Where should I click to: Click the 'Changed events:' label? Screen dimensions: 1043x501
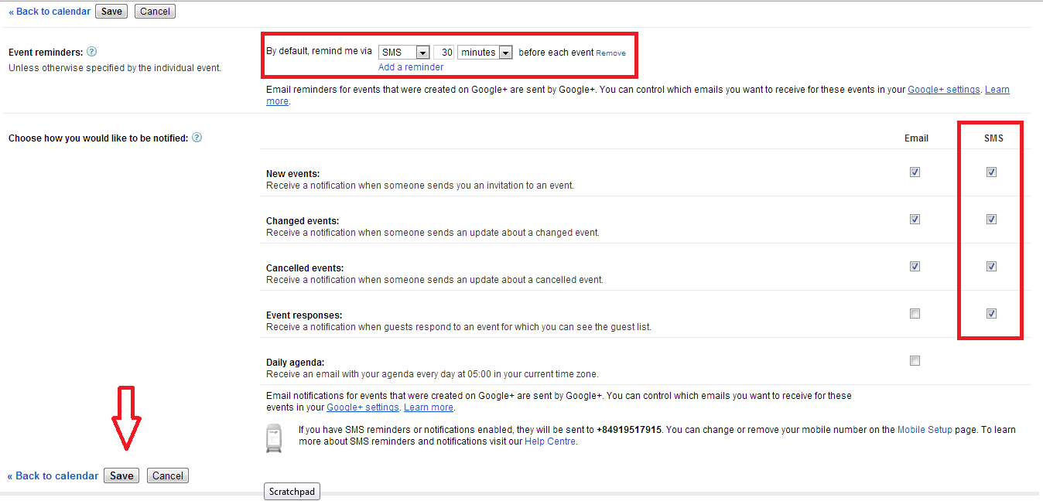click(303, 221)
